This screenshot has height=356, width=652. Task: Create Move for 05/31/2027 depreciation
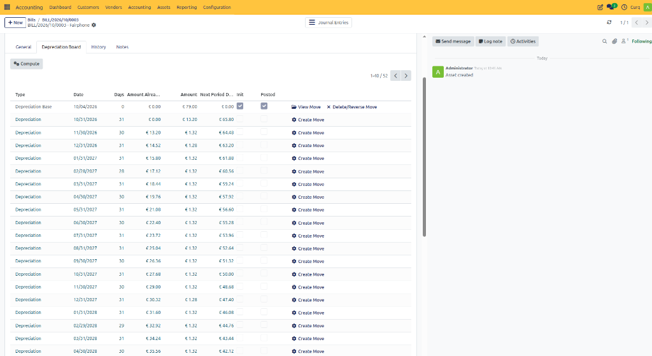coord(308,210)
